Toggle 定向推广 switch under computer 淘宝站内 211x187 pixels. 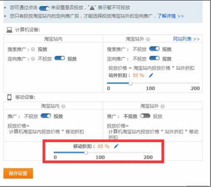coord(60,58)
